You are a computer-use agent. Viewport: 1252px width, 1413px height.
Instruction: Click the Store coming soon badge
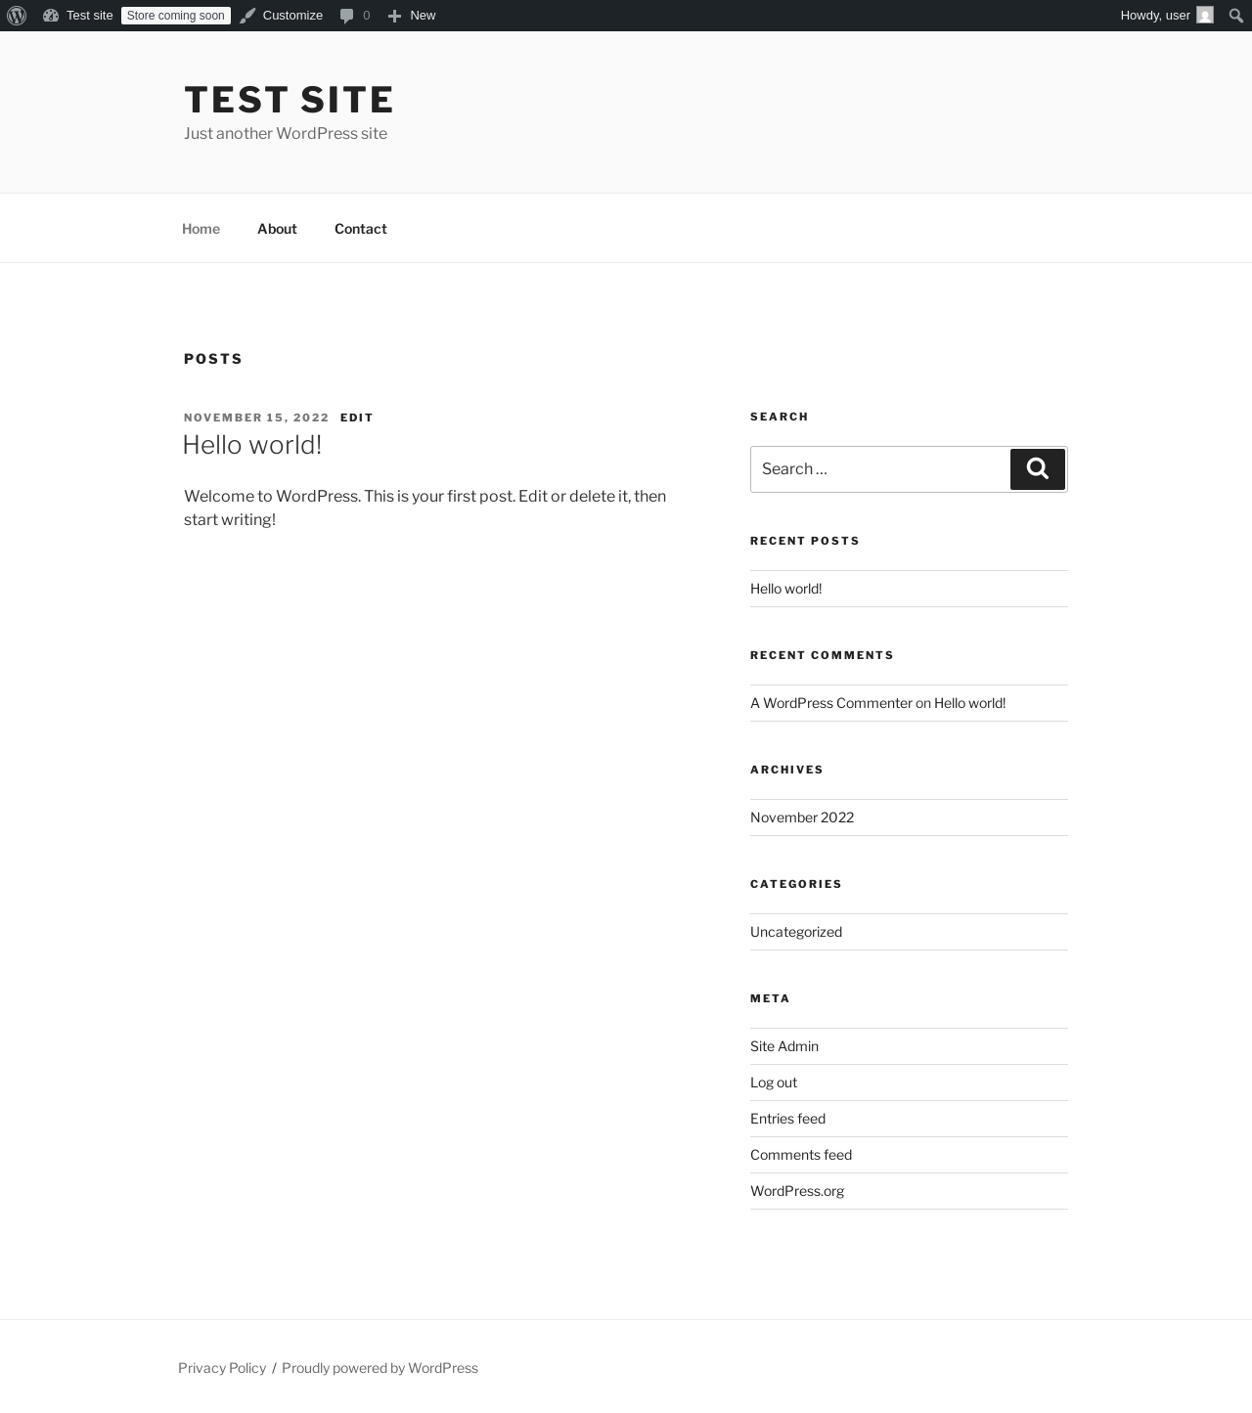pyautogui.click(x=176, y=16)
